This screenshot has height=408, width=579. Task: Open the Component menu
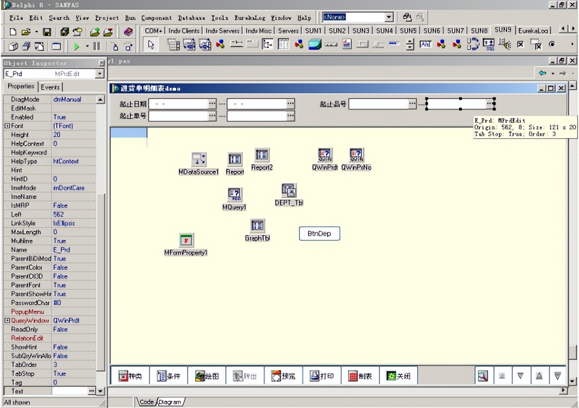[x=156, y=18]
